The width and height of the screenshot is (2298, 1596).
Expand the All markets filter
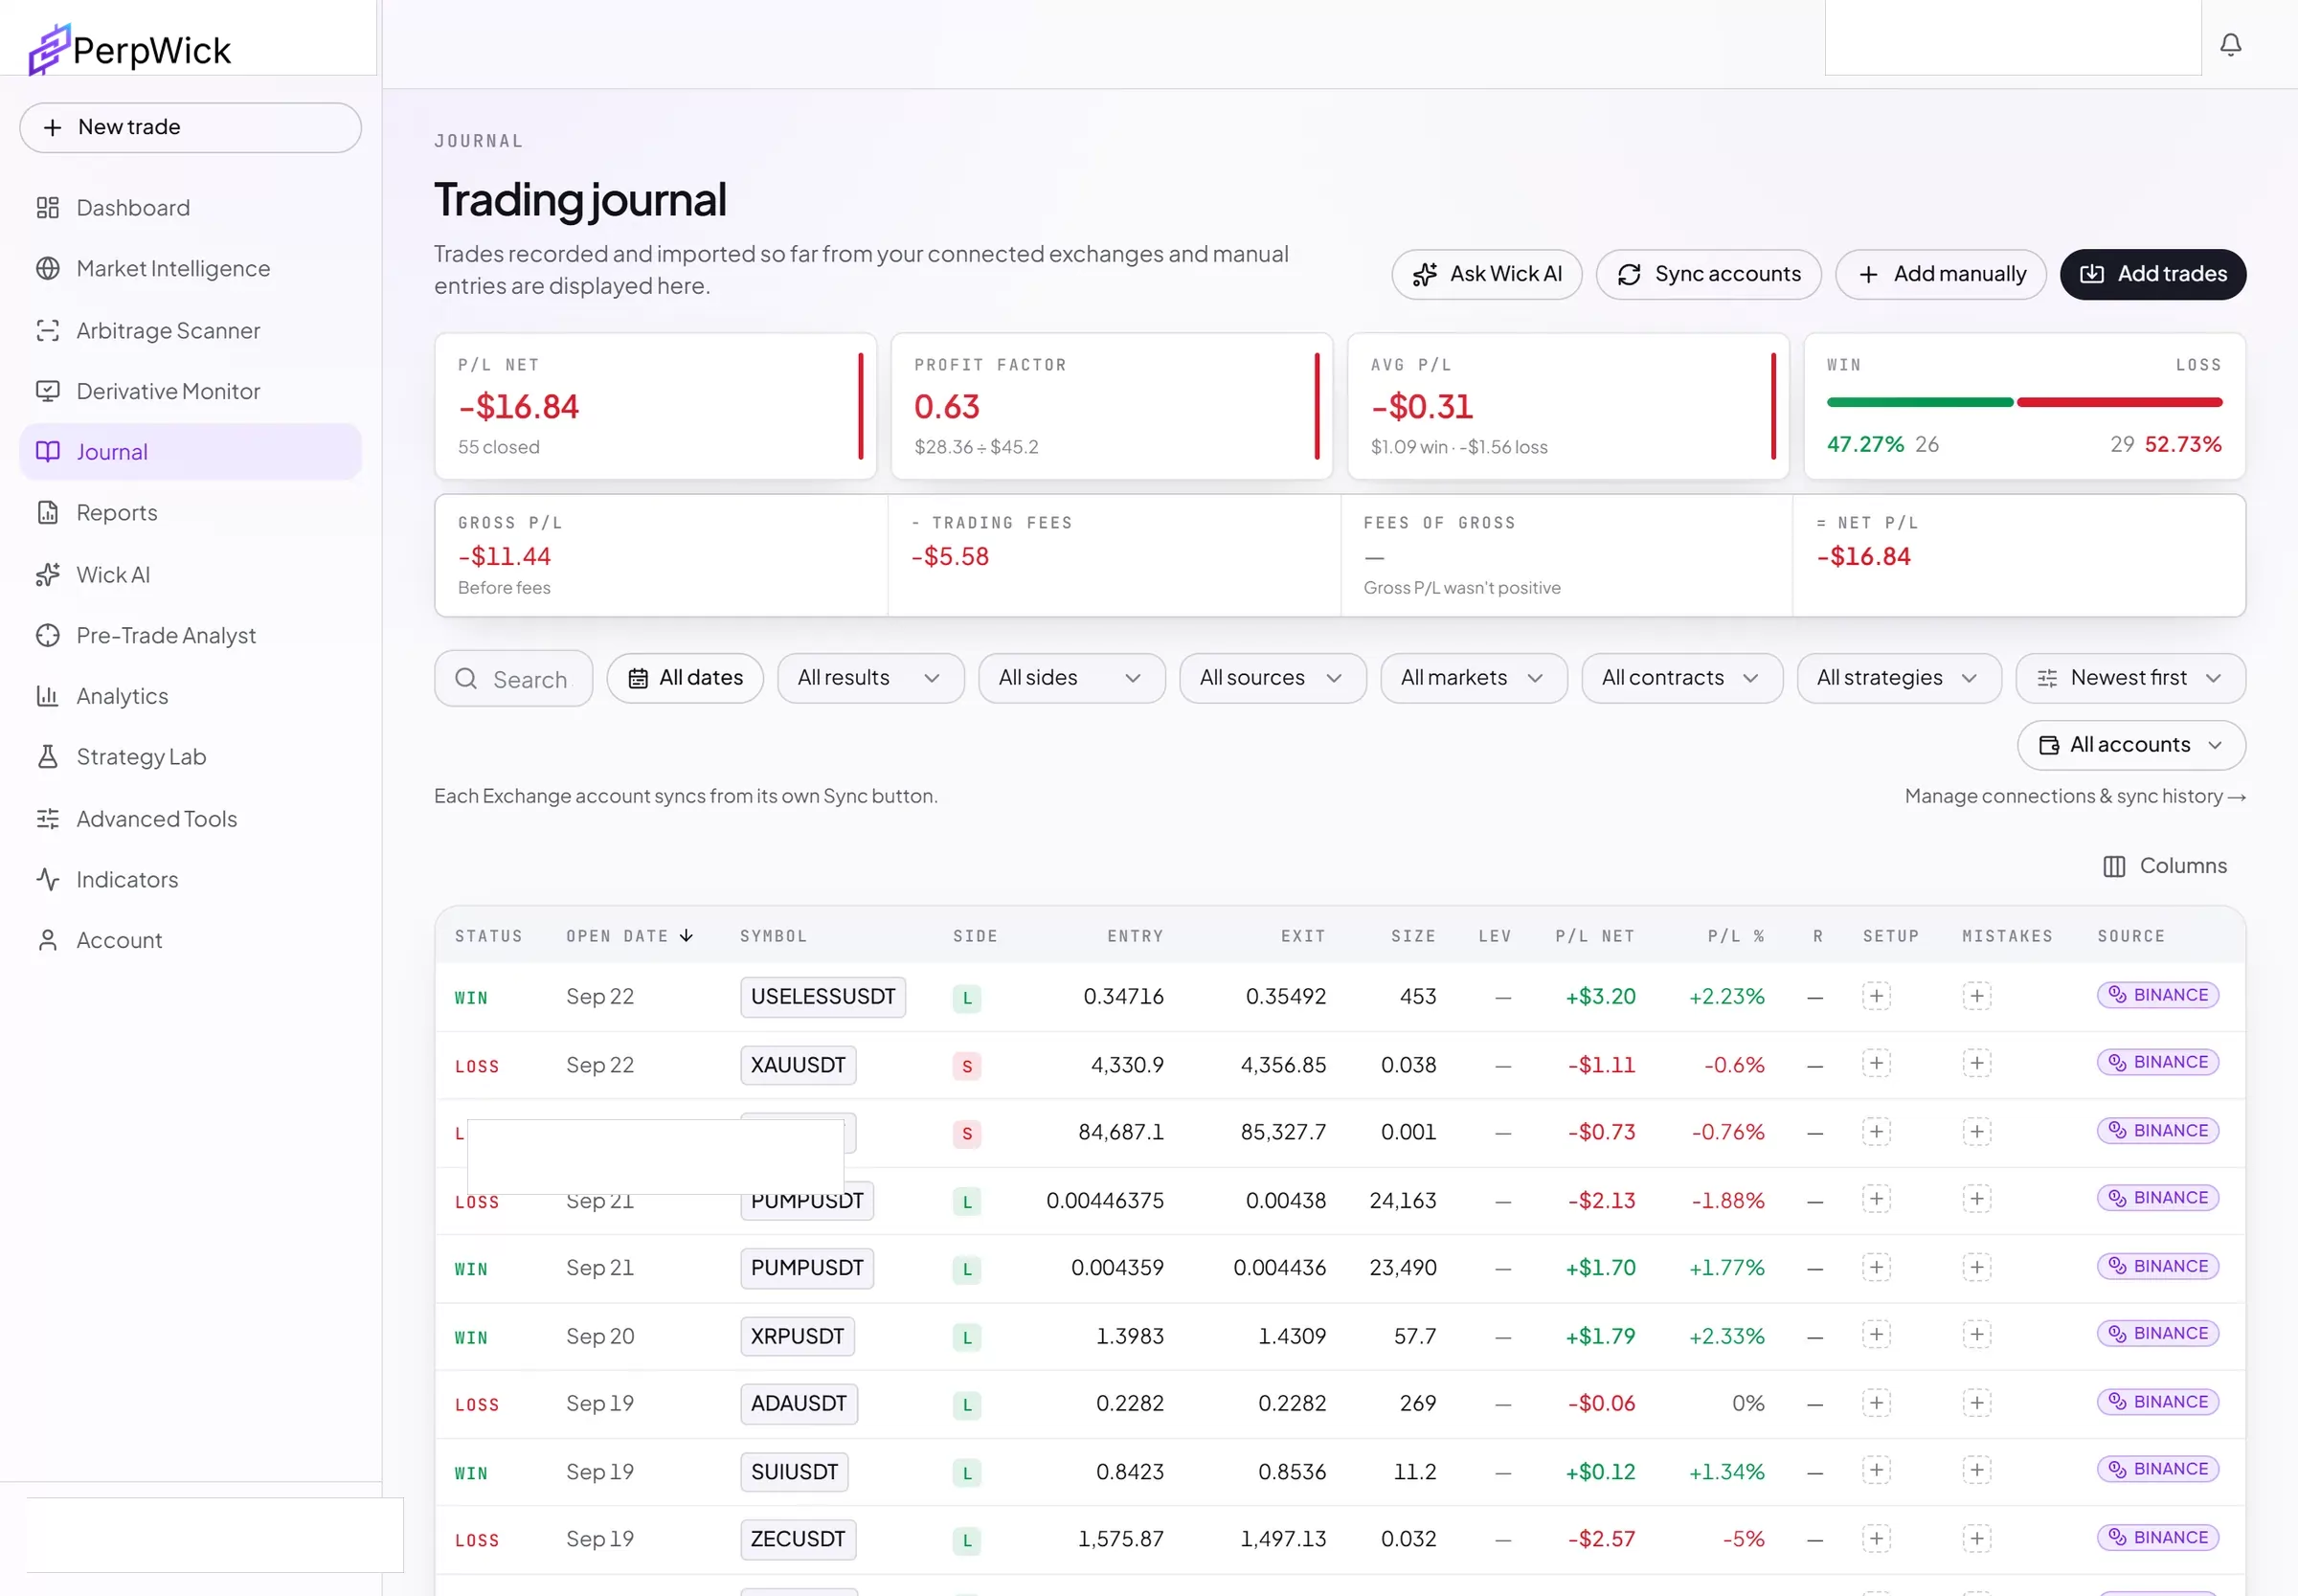tap(1473, 678)
